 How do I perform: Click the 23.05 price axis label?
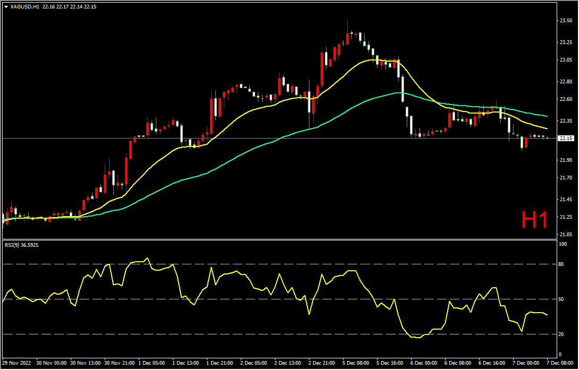[x=566, y=59]
